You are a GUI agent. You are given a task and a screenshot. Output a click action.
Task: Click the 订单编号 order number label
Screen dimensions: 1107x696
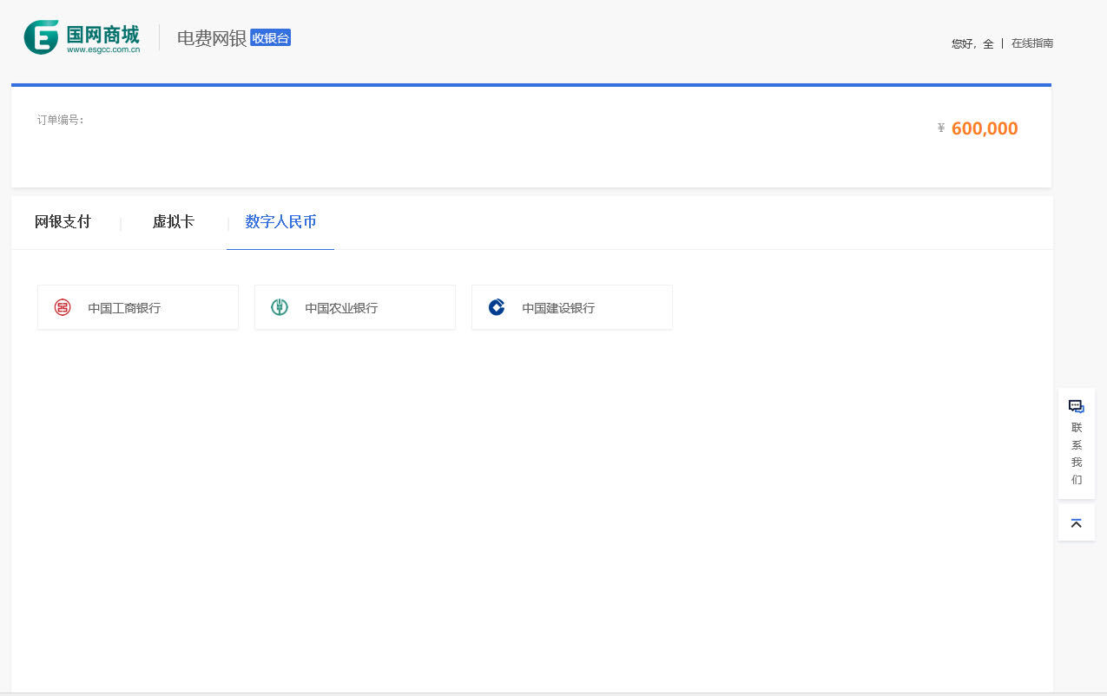click(x=60, y=120)
